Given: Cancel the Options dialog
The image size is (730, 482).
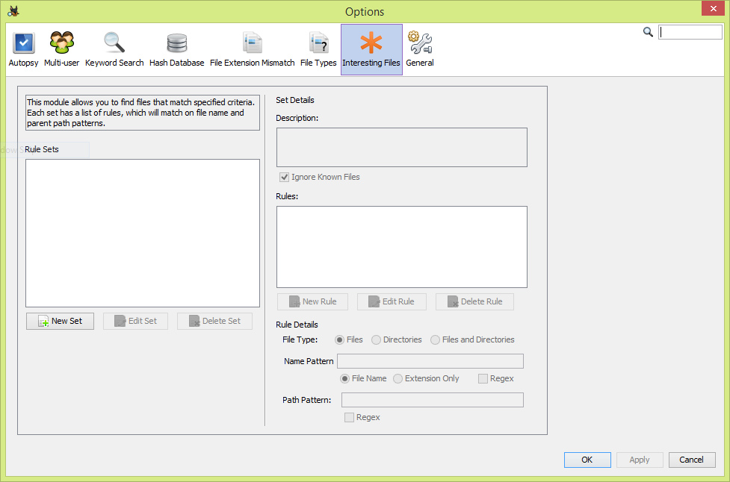Looking at the screenshot, I should point(692,460).
